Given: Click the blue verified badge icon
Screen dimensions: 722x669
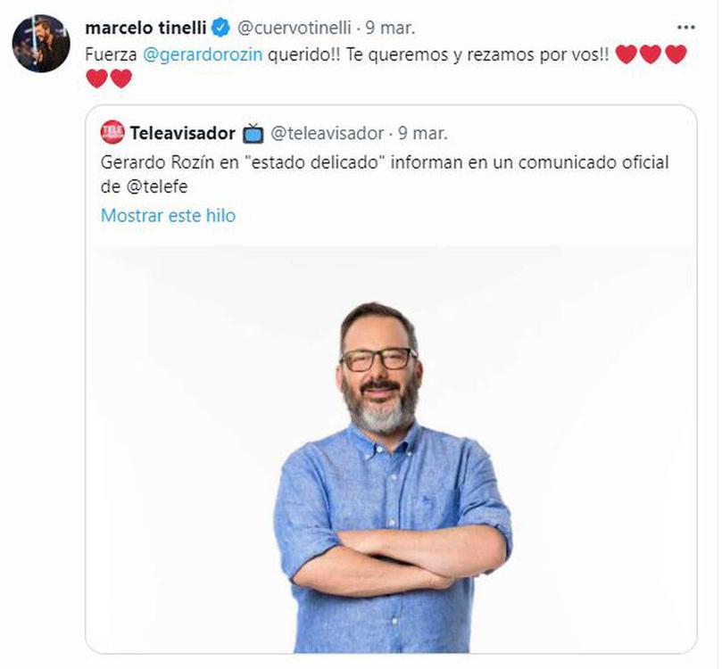Looking at the screenshot, I should (x=220, y=28).
